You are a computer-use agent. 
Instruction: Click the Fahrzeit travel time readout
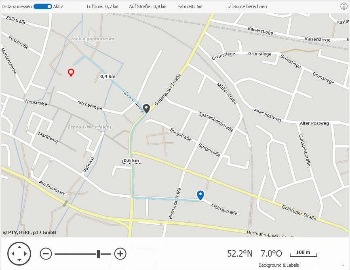190,6
